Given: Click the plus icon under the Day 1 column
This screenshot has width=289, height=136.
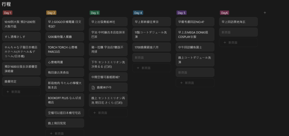Looking at the screenshot, I should pyautogui.click(x=8, y=92).
